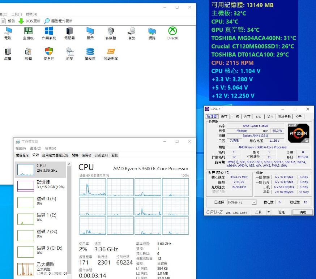Select the 效能測試 benchmark icon
This screenshot has height=279, width=316.
pos(111,54)
